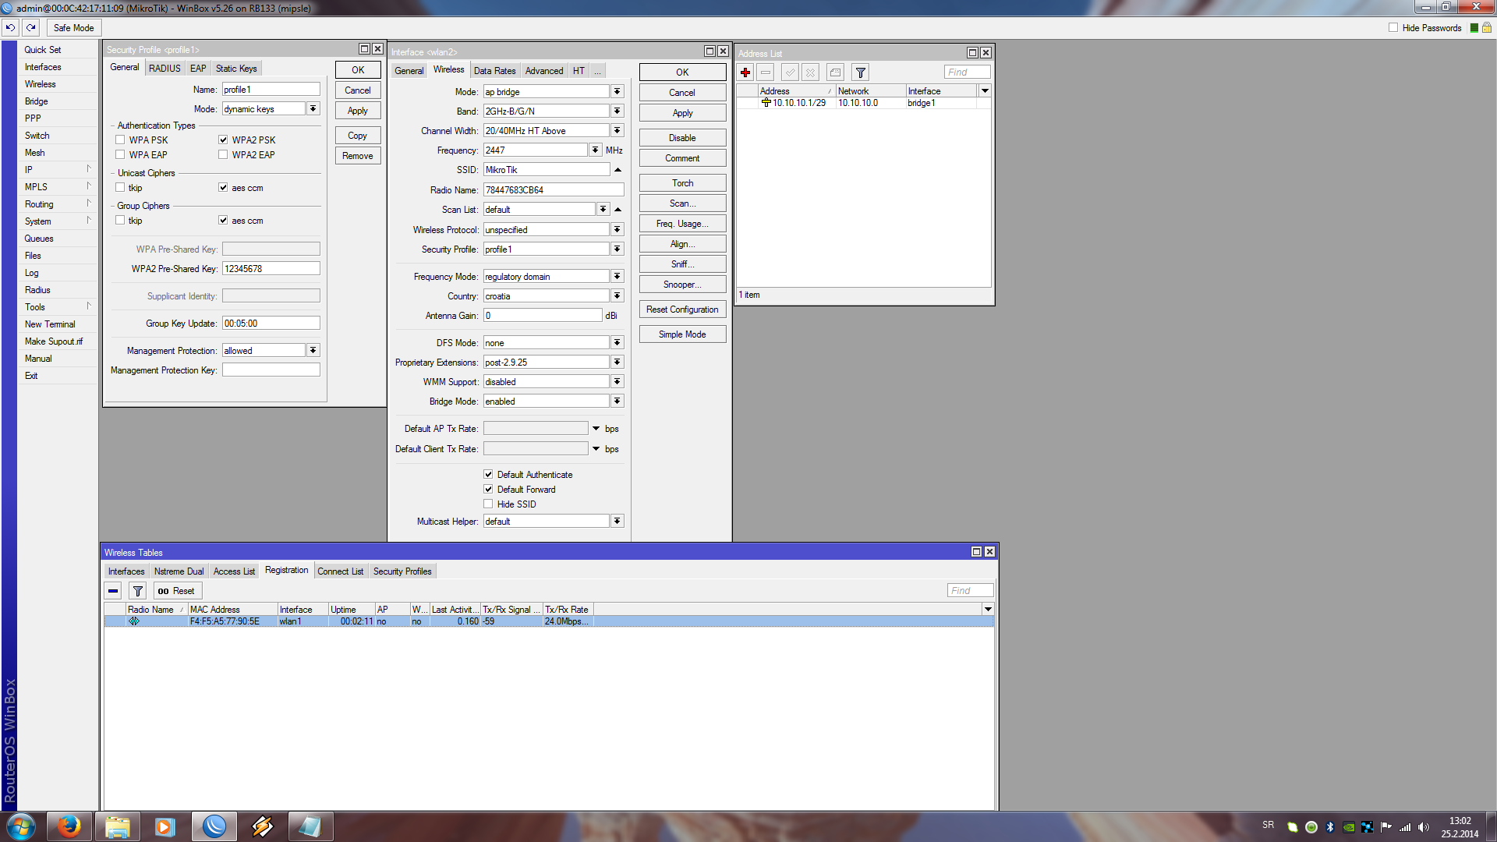Toggle Default Forward checkbox
1497x842 pixels.
[488, 490]
